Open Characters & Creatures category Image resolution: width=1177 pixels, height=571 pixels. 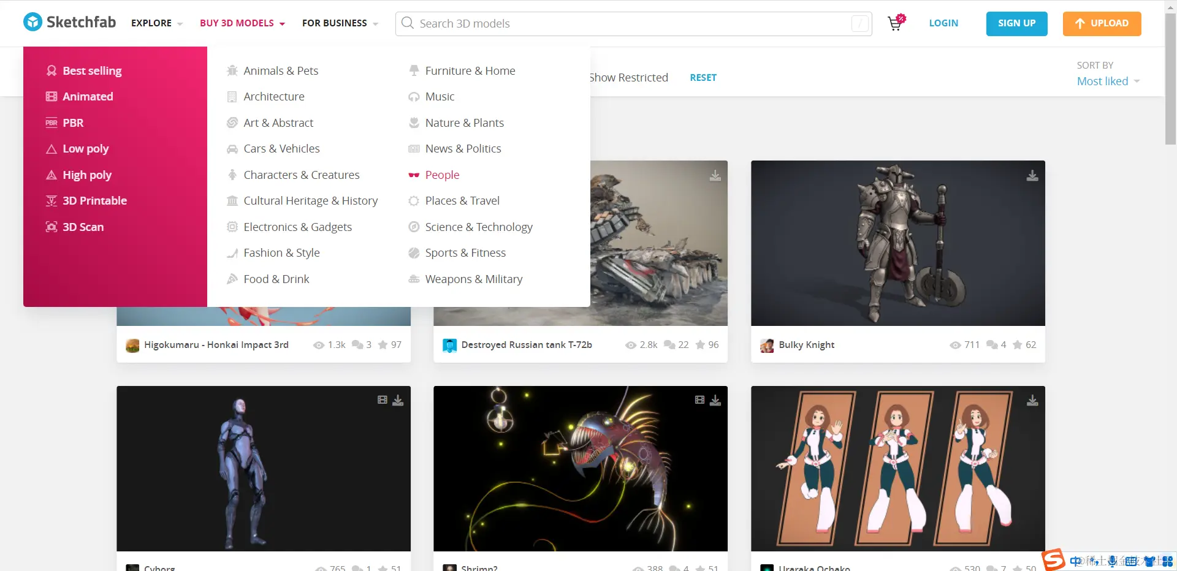pyautogui.click(x=302, y=175)
